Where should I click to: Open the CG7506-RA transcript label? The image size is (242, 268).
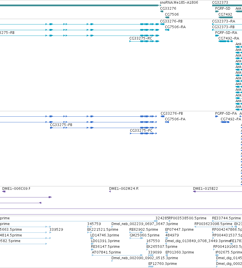click(175, 27)
